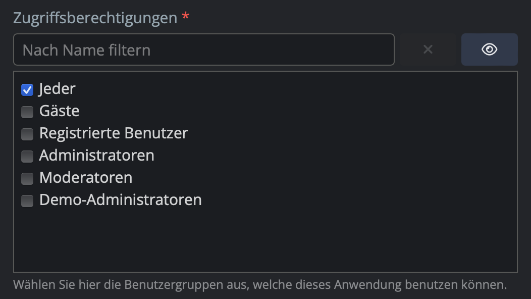
Task: Click the red required asterisk
Action: click(x=186, y=17)
